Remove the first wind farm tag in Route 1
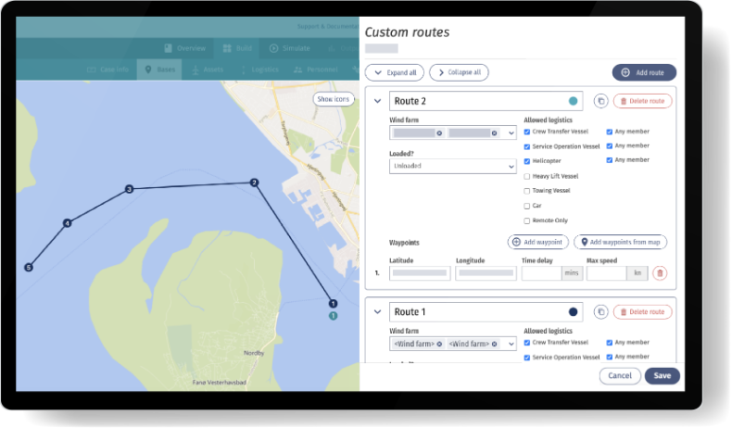The image size is (732, 428). point(440,344)
